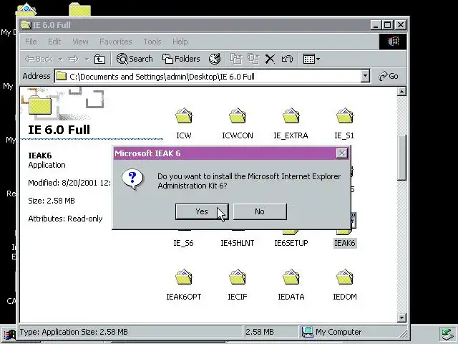
Task: Select the IE_EXTRA folder icon
Action: click(291, 116)
